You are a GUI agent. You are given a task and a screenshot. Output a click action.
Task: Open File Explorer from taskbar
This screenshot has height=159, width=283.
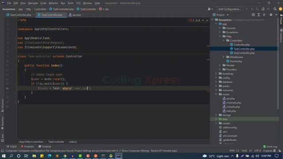(34, 156)
